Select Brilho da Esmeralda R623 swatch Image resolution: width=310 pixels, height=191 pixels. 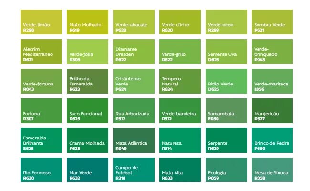(87, 81)
